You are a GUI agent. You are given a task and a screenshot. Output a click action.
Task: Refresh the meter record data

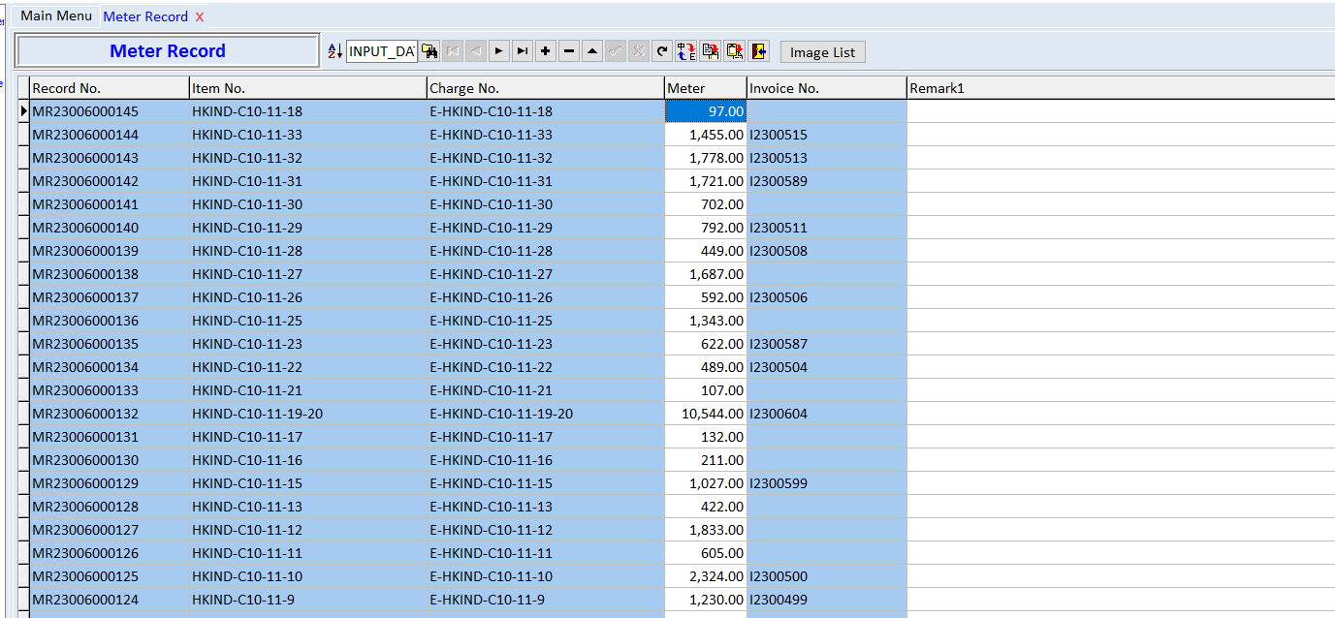(x=662, y=51)
